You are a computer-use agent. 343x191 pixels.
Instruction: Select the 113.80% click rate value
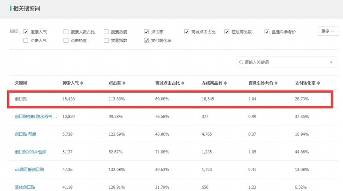117,99
